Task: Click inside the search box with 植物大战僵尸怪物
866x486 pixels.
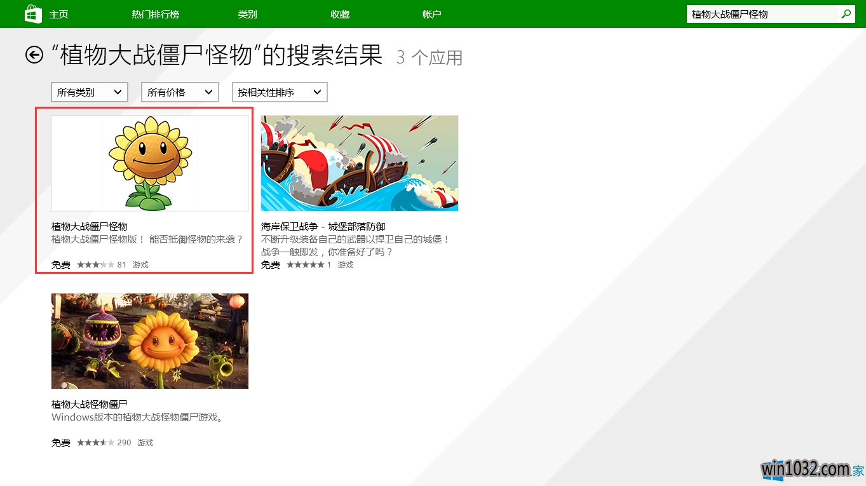Action: coord(761,14)
